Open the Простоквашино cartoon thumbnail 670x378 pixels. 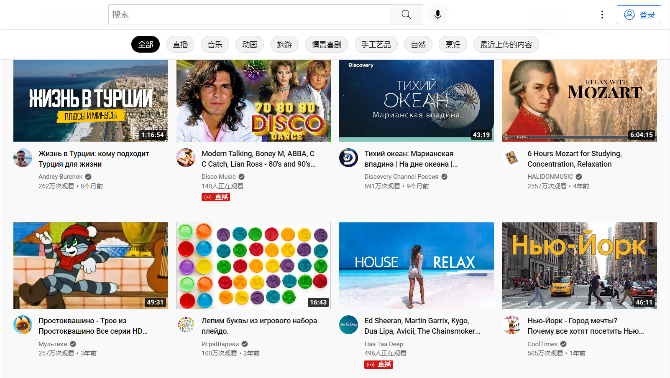(x=91, y=266)
